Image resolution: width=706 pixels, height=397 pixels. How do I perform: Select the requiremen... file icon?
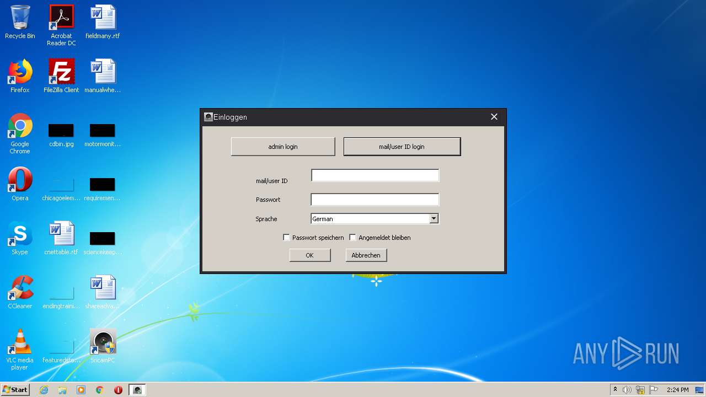(x=103, y=189)
